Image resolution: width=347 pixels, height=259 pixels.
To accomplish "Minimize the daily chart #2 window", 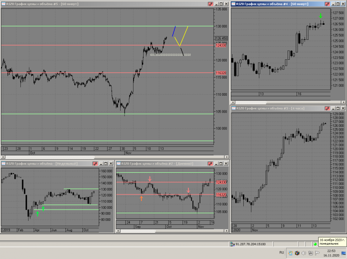I will (x=216, y=164).
